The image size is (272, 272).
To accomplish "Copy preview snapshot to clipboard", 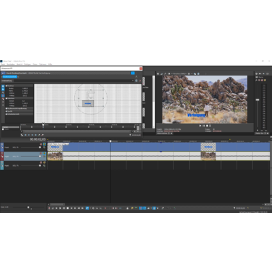I will click(195, 73).
